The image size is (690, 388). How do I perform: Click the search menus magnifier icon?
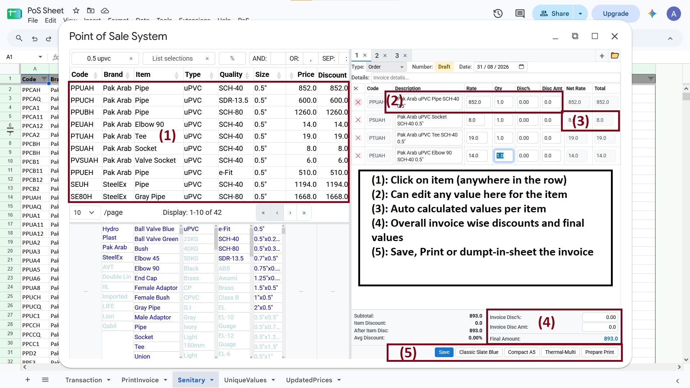(x=19, y=38)
